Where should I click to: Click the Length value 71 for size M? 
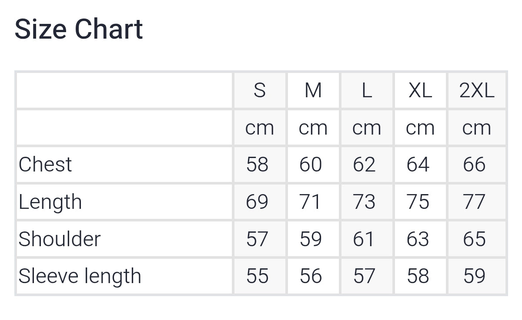[311, 202]
